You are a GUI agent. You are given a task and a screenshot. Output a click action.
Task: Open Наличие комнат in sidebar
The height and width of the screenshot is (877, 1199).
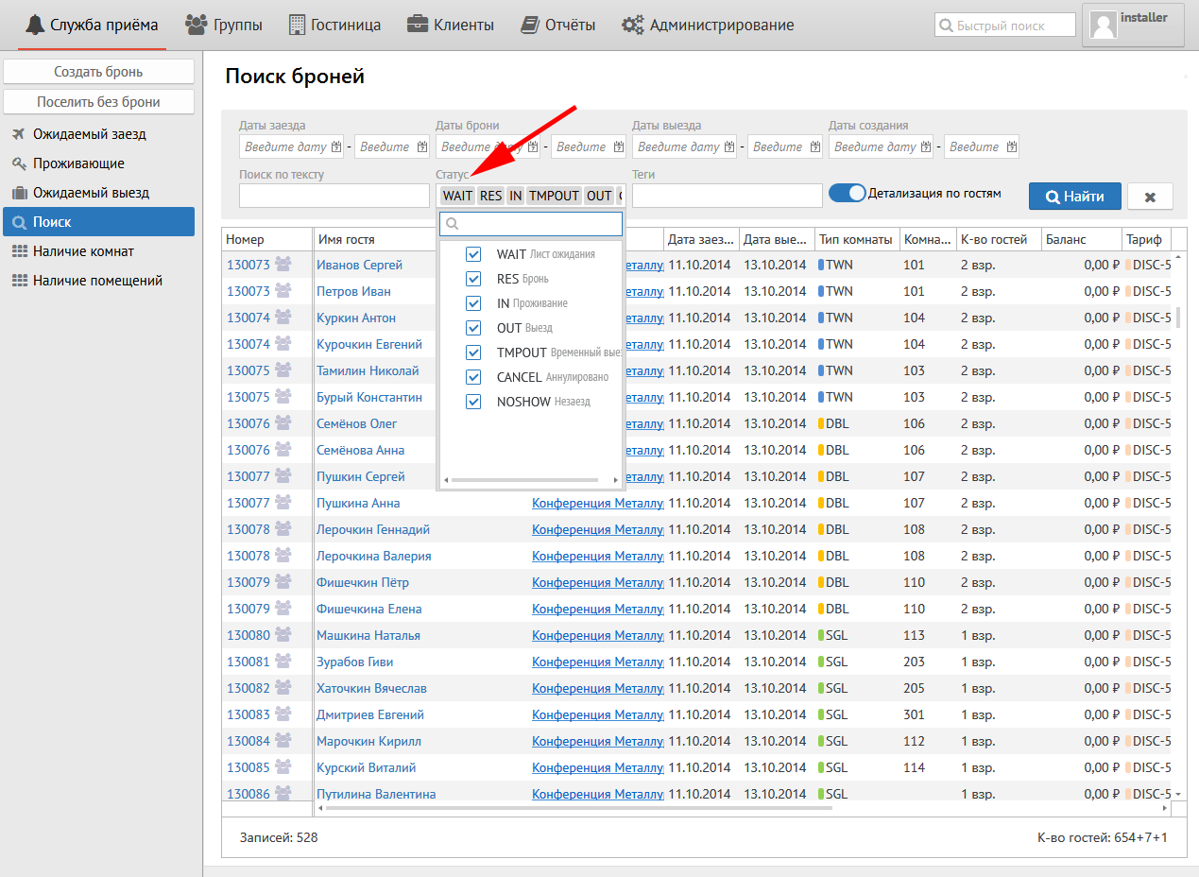click(x=83, y=251)
